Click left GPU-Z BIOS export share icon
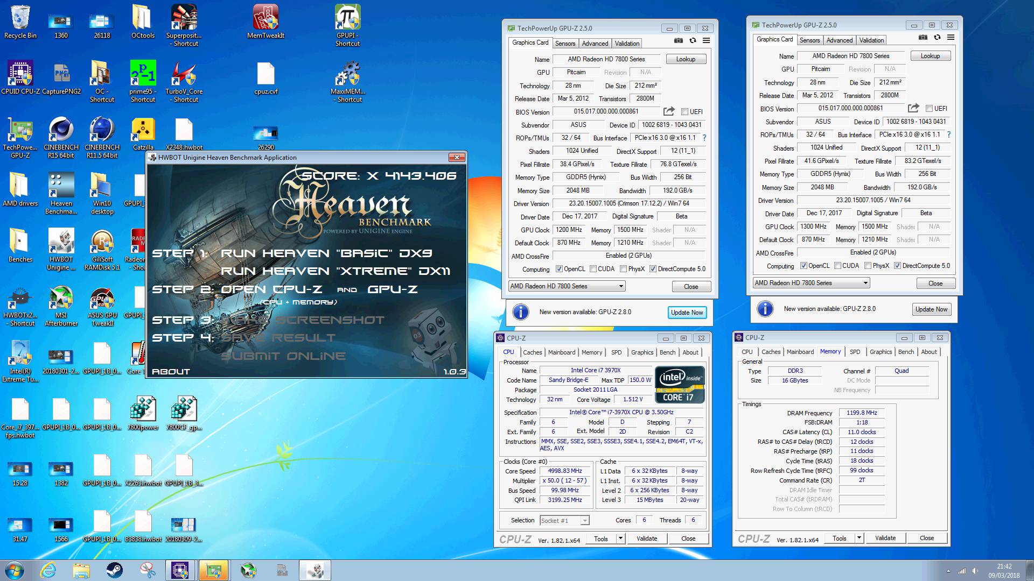 (669, 111)
